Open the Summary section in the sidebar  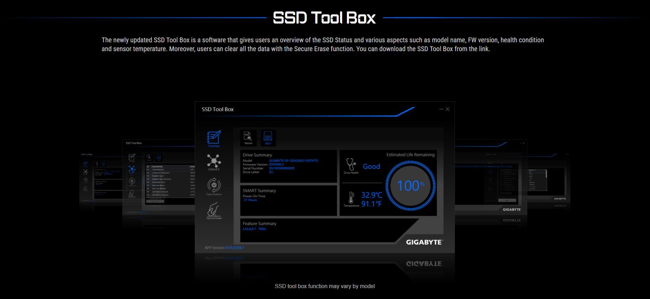click(x=214, y=138)
